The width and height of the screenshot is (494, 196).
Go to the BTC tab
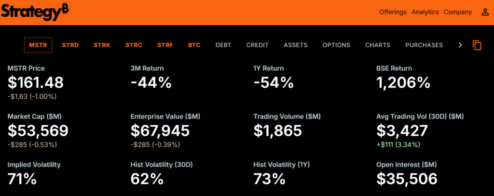pyautogui.click(x=194, y=45)
